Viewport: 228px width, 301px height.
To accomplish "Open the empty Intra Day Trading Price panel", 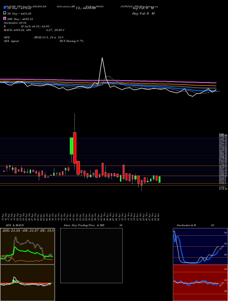I will [91, 255].
